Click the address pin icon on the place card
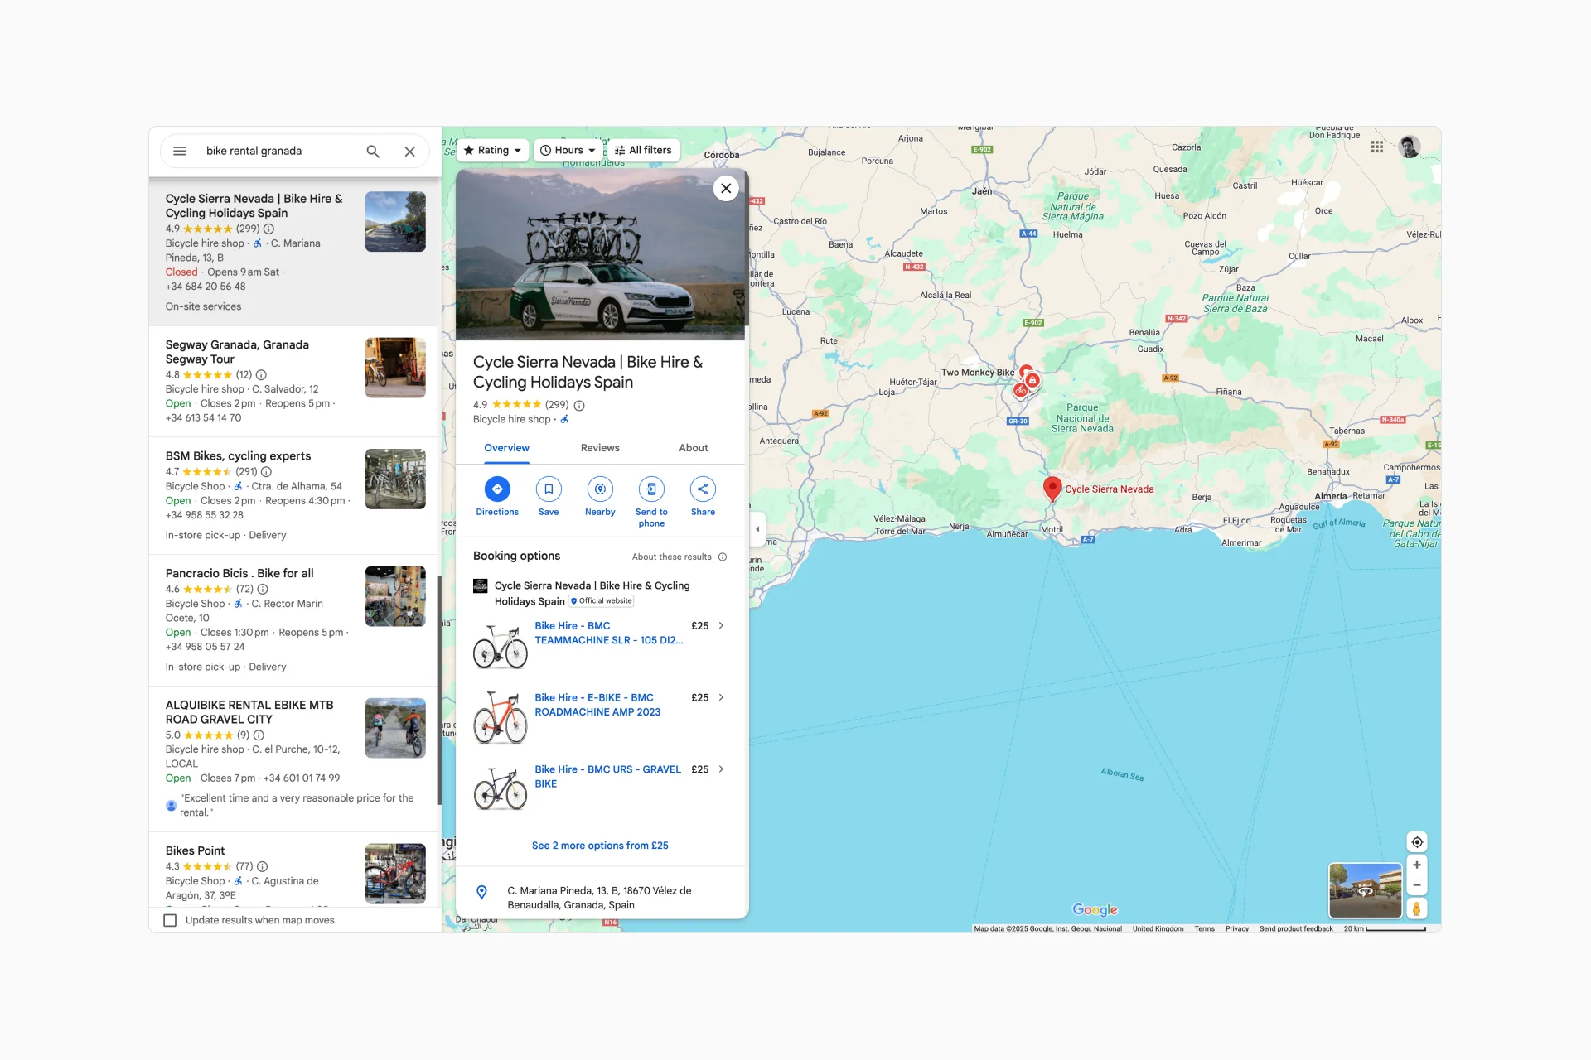The height and width of the screenshot is (1060, 1591). click(481, 892)
